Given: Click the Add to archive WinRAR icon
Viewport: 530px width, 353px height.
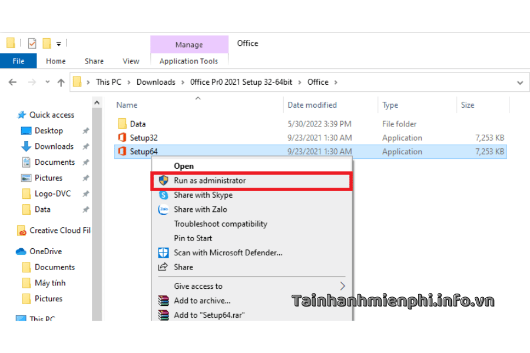Looking at the screenshot, I should coord(164,301).
